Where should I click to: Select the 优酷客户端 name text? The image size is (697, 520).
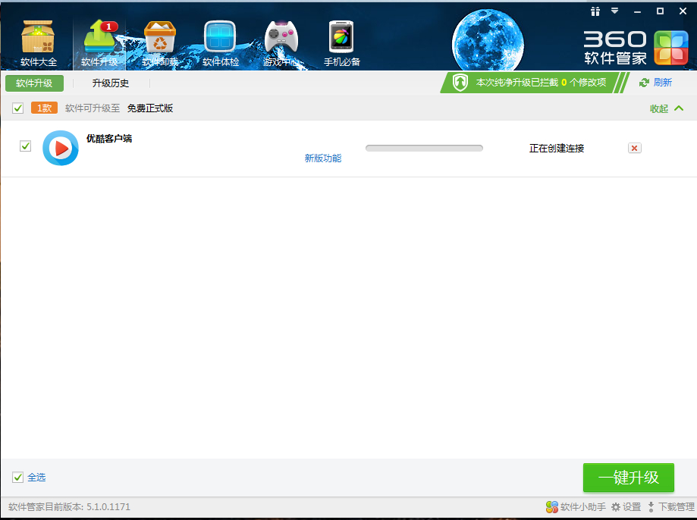(x=109, y=139)
